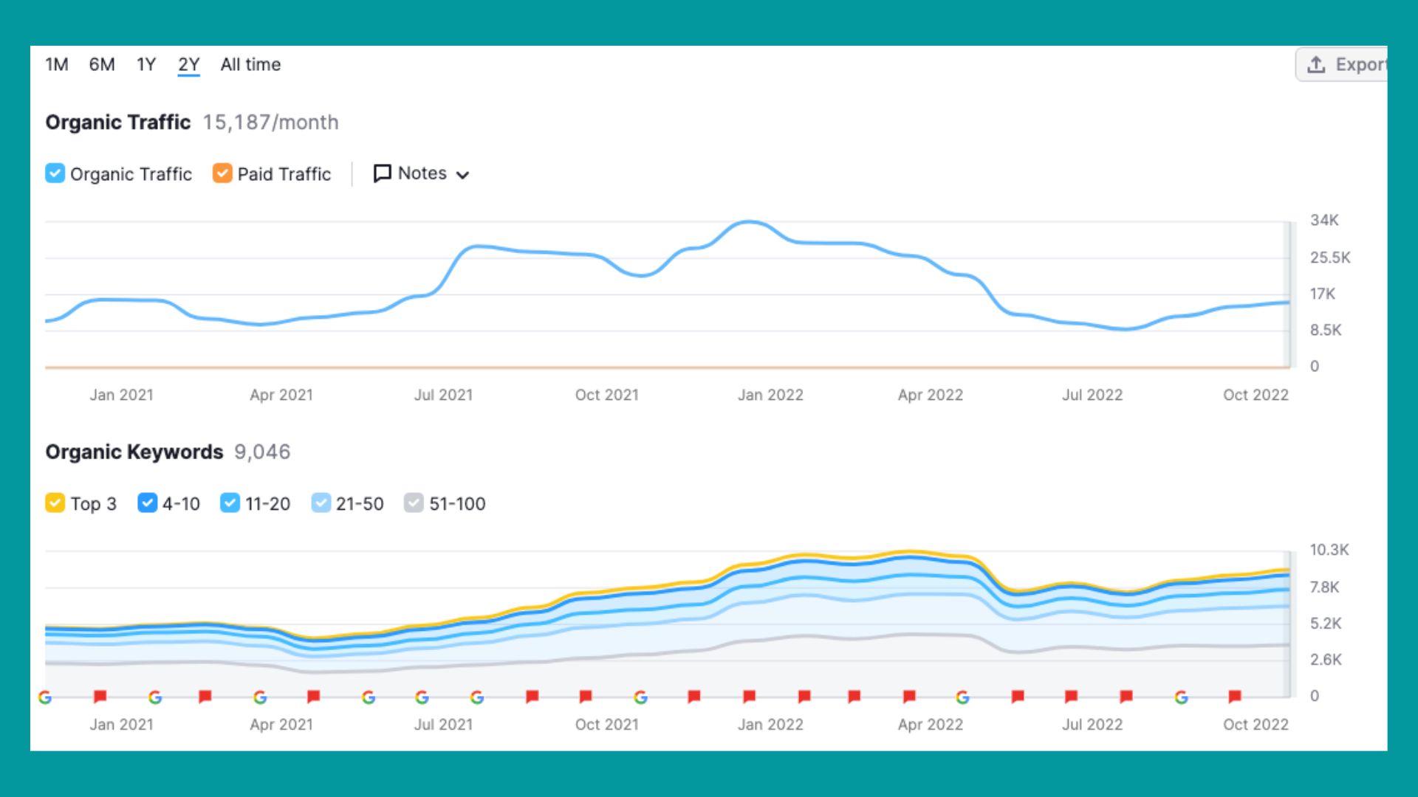This screenshot has width=1418, height=797.
Task: Click the Notes speech bubble icon
Action: click(382, 173)
